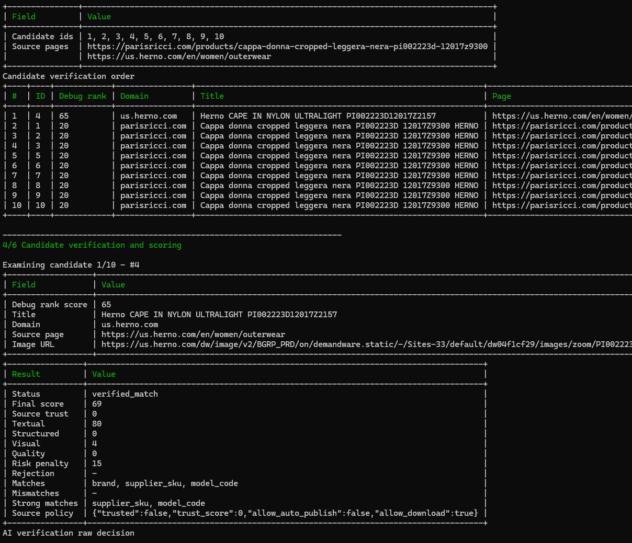Select debug rank value 65 in row 1
The height and width of the screenshot is (543, 632).
click(x=64, y=116)
